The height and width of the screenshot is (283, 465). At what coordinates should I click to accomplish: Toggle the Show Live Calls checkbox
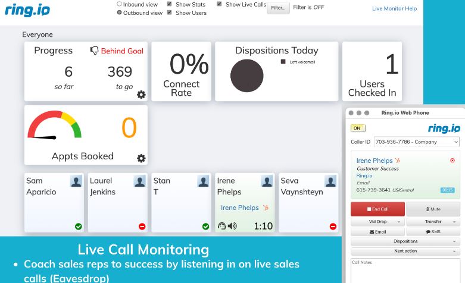click(x=219, y=4)
